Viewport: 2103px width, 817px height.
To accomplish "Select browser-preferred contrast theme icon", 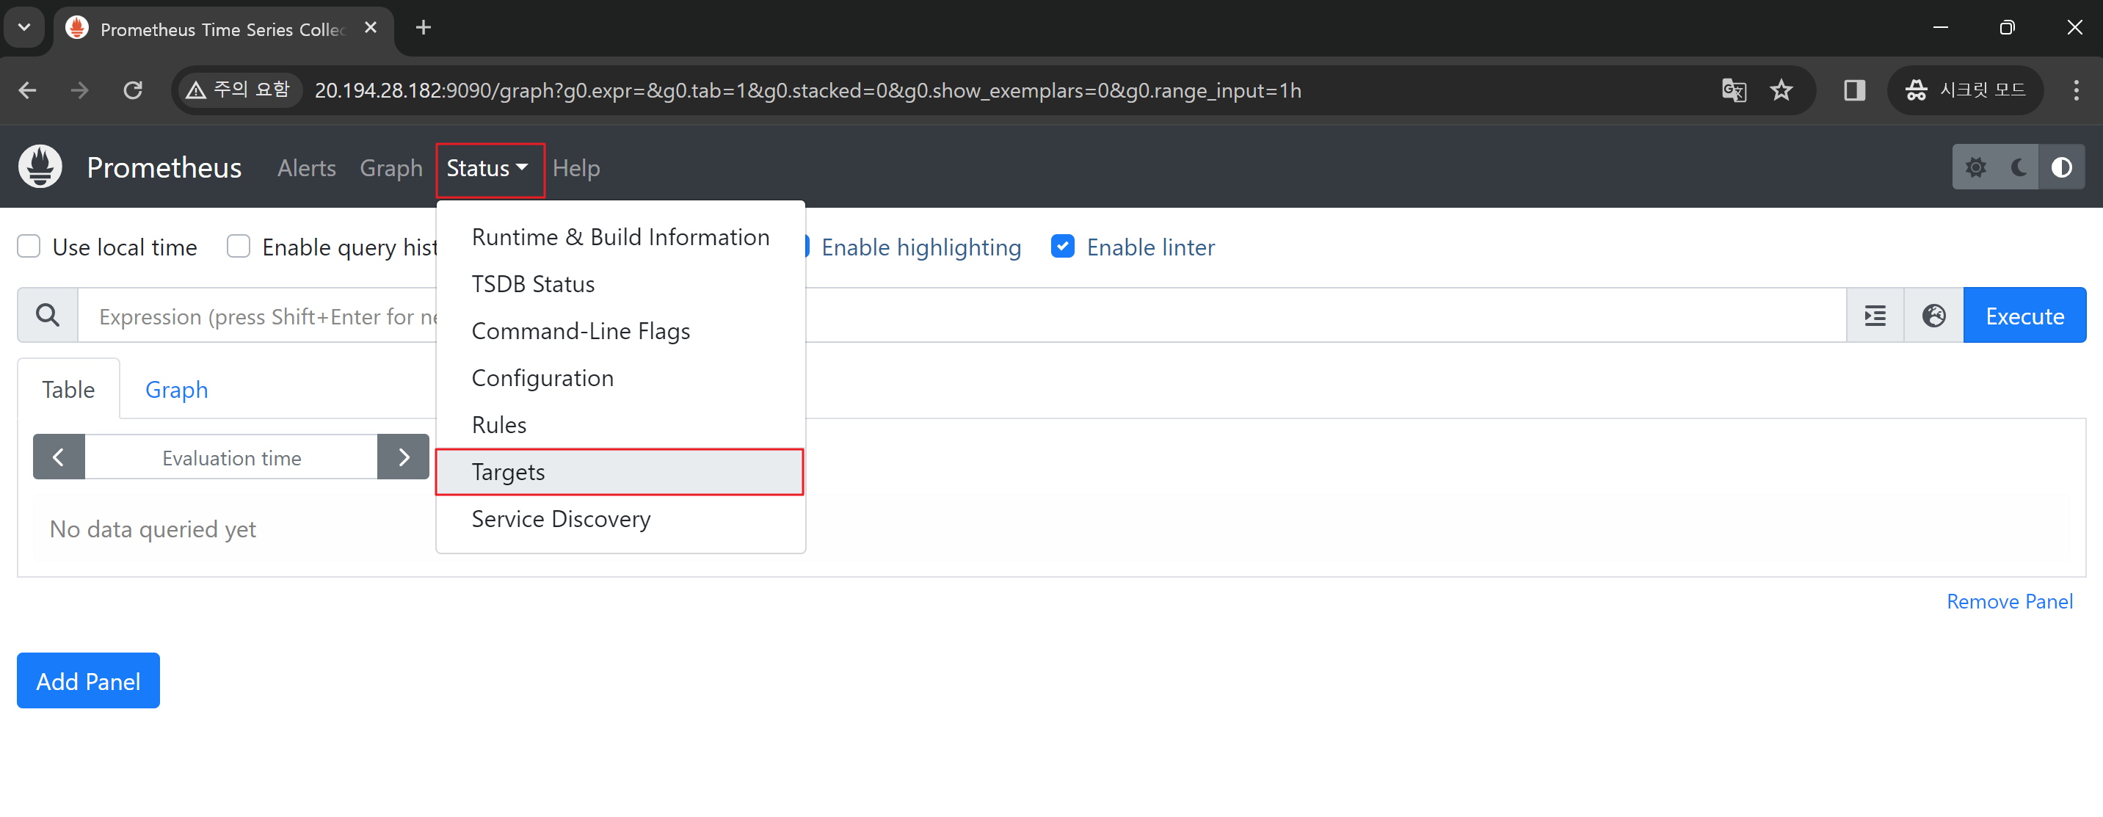I will pos(2061,167).
